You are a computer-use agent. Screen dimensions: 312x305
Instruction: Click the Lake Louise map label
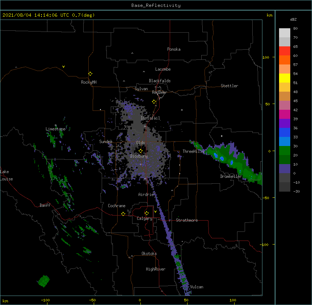7,175
